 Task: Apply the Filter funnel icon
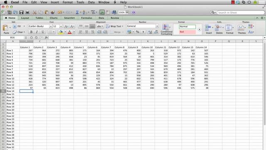tap(93, 12)
